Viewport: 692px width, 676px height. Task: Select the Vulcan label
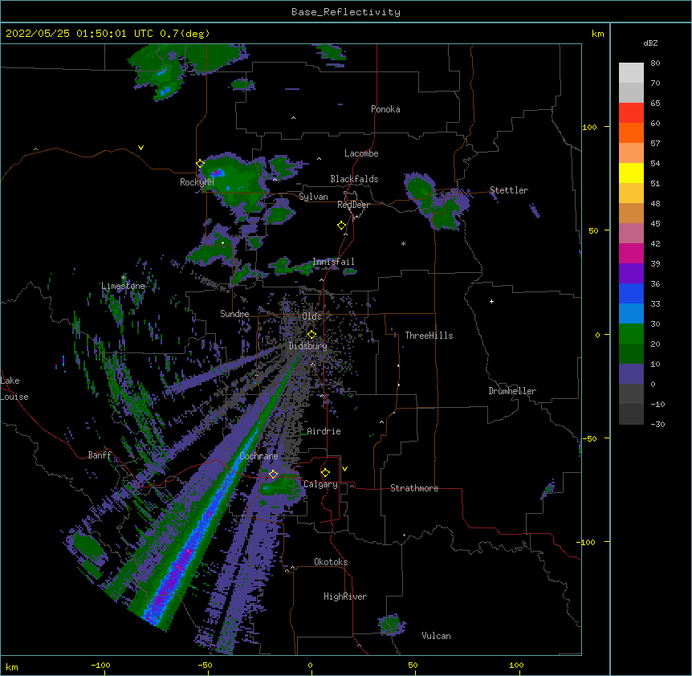(436, 636)
